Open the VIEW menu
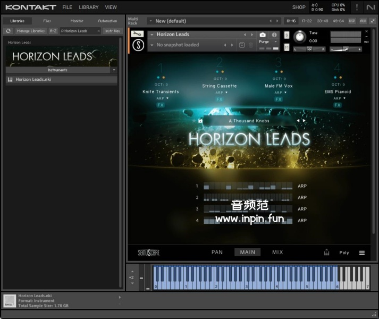The height and width of the screenshot is (319, 379). pyautogui.click(x=111, y=7)
